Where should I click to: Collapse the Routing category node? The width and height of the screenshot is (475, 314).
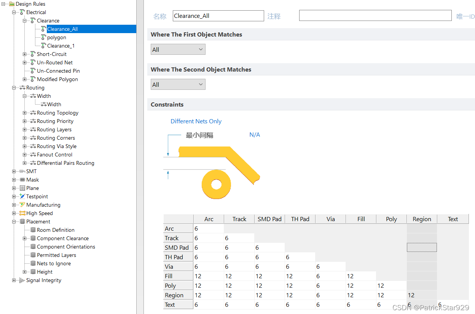click(x=14, y=88)
